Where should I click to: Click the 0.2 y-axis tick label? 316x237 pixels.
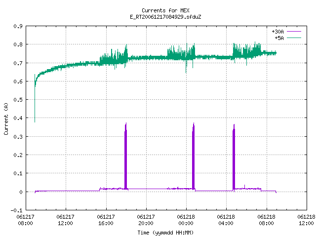[x=18, y=155]
